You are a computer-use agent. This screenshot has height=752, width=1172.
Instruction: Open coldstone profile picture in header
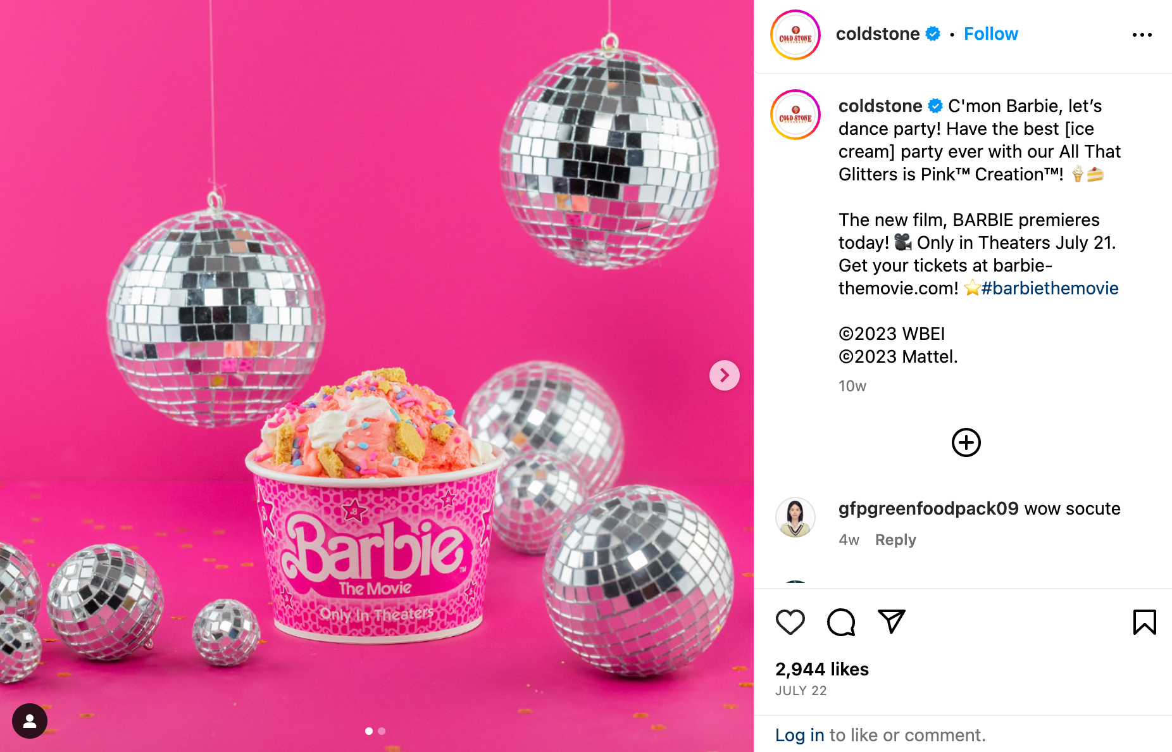click(795, 35)
